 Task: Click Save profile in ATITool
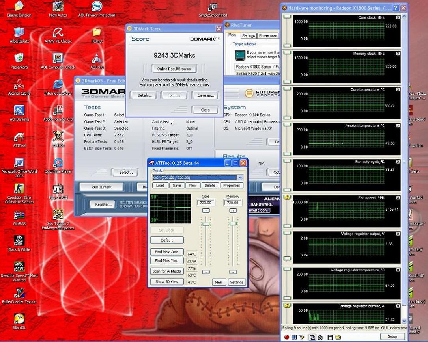point(177,186)
